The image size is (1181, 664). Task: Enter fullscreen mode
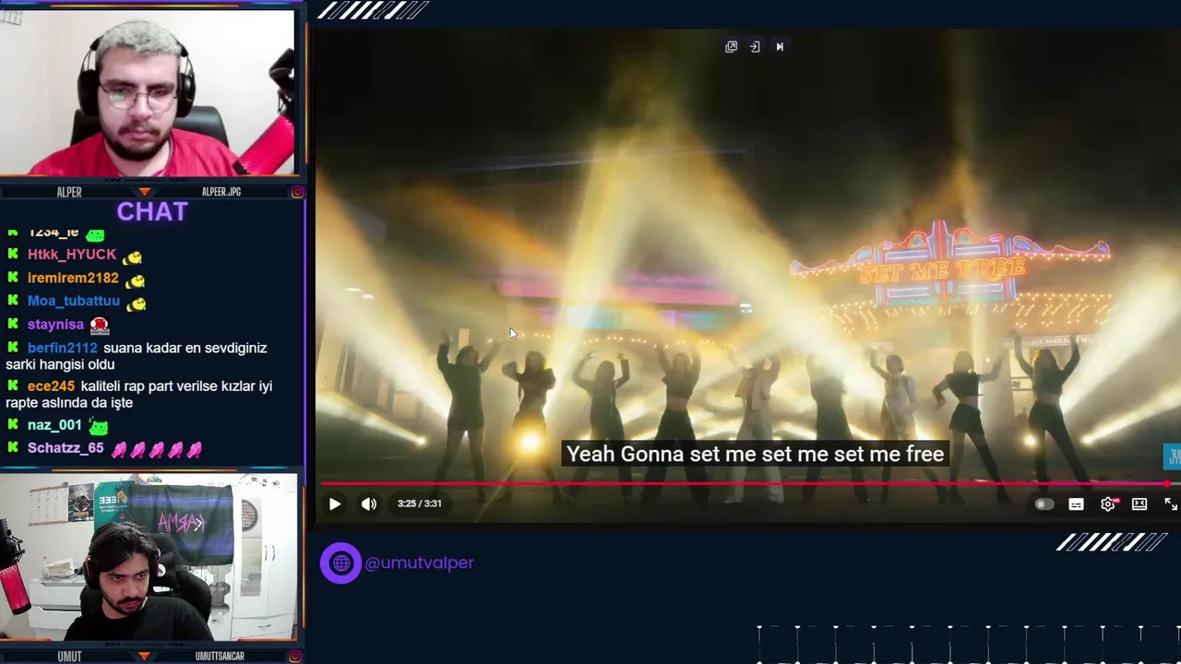1170,504
